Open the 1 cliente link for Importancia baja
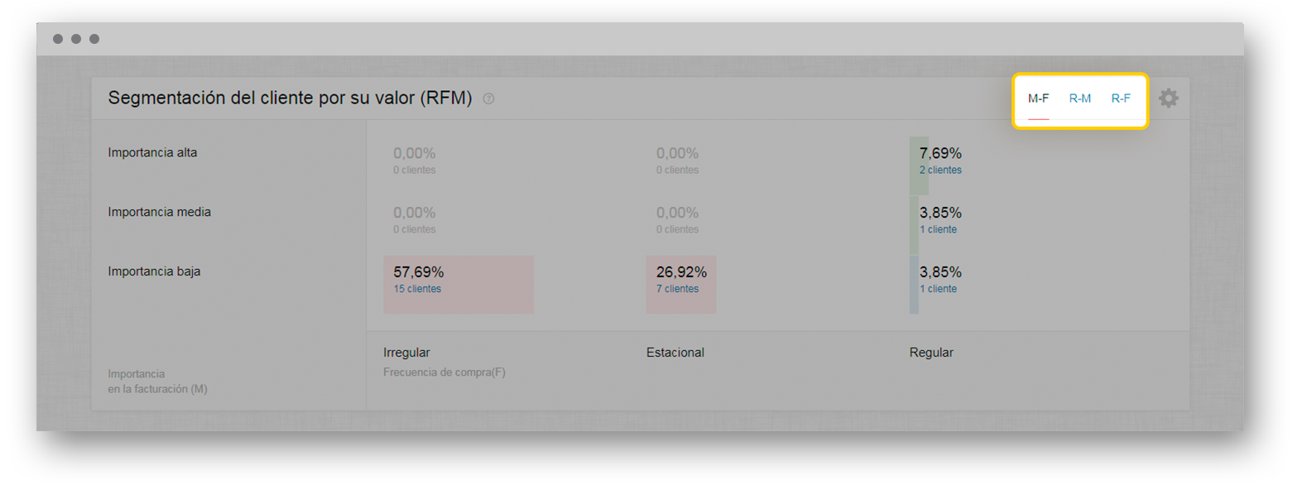 (938, 289)
